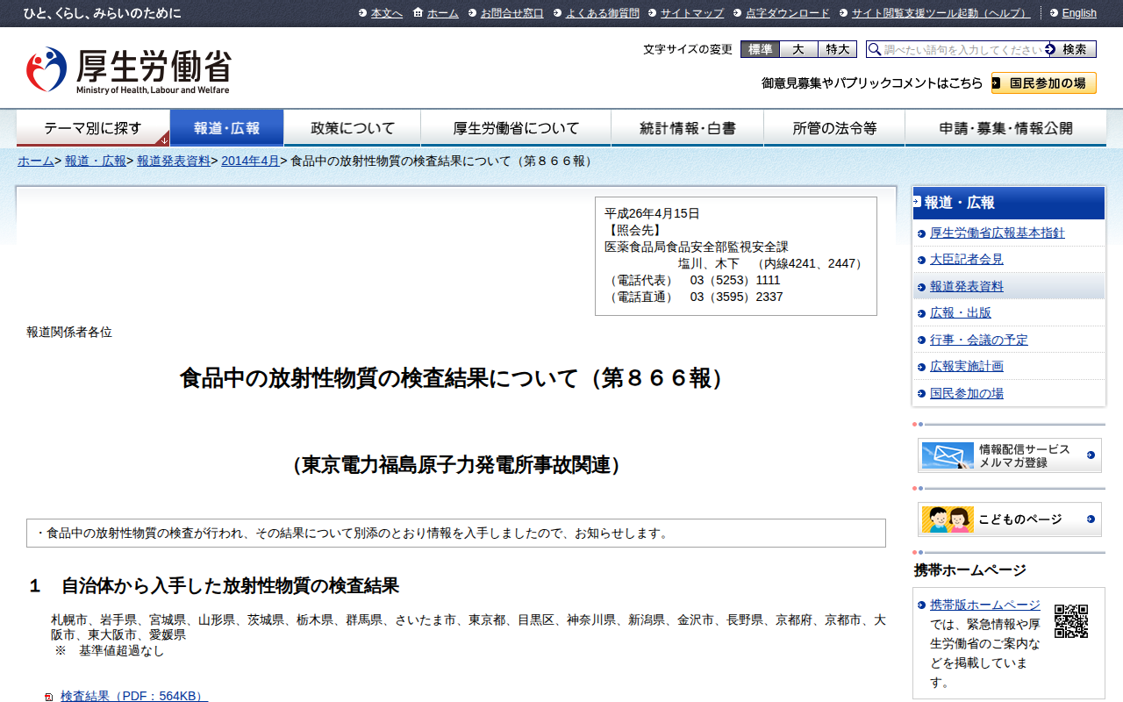
Task: Open the 検査結果 PDF link
Action: 134,696
